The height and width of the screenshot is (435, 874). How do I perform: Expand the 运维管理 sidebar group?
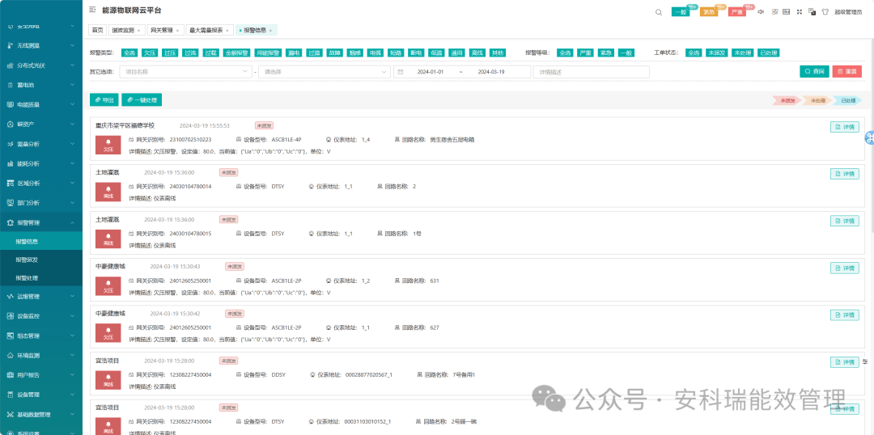click(41, 296)
